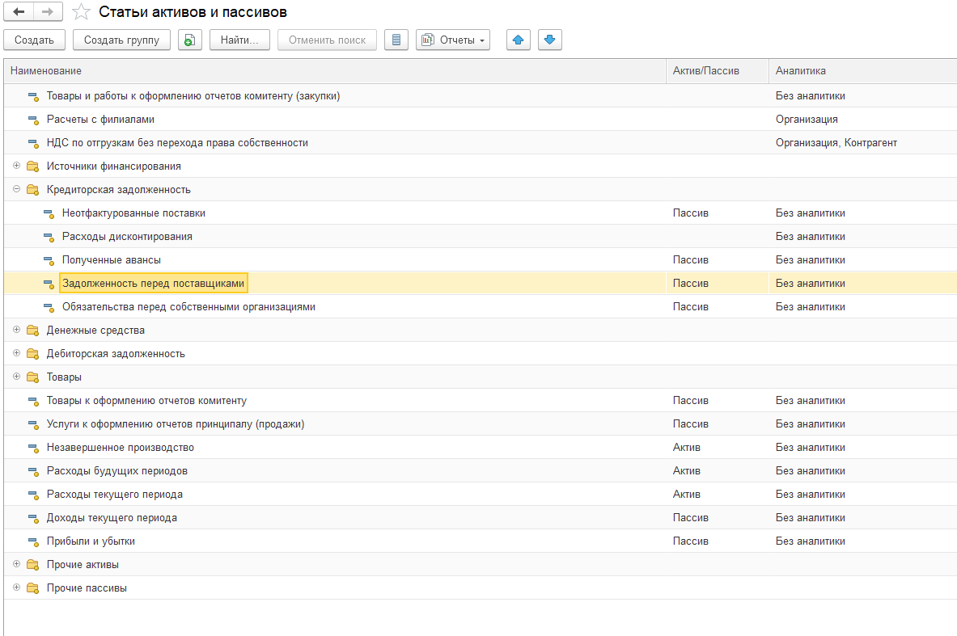Click the back navigation arrow

[19, 12]
